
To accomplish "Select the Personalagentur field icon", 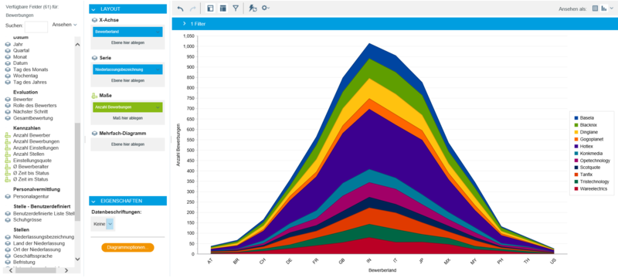I will (8, 196).
